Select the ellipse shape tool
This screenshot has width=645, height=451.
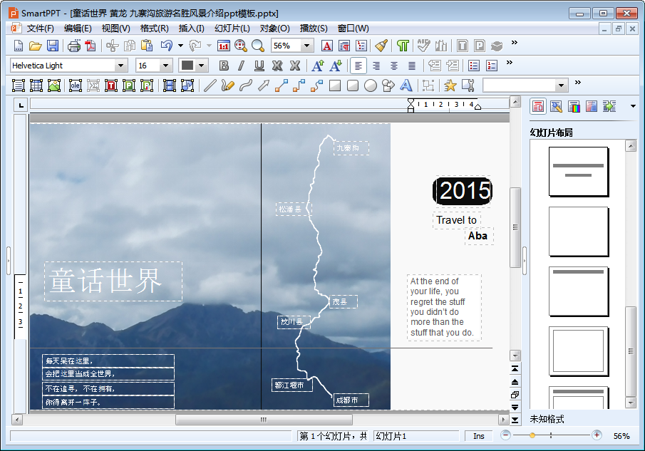pos(371,85)
